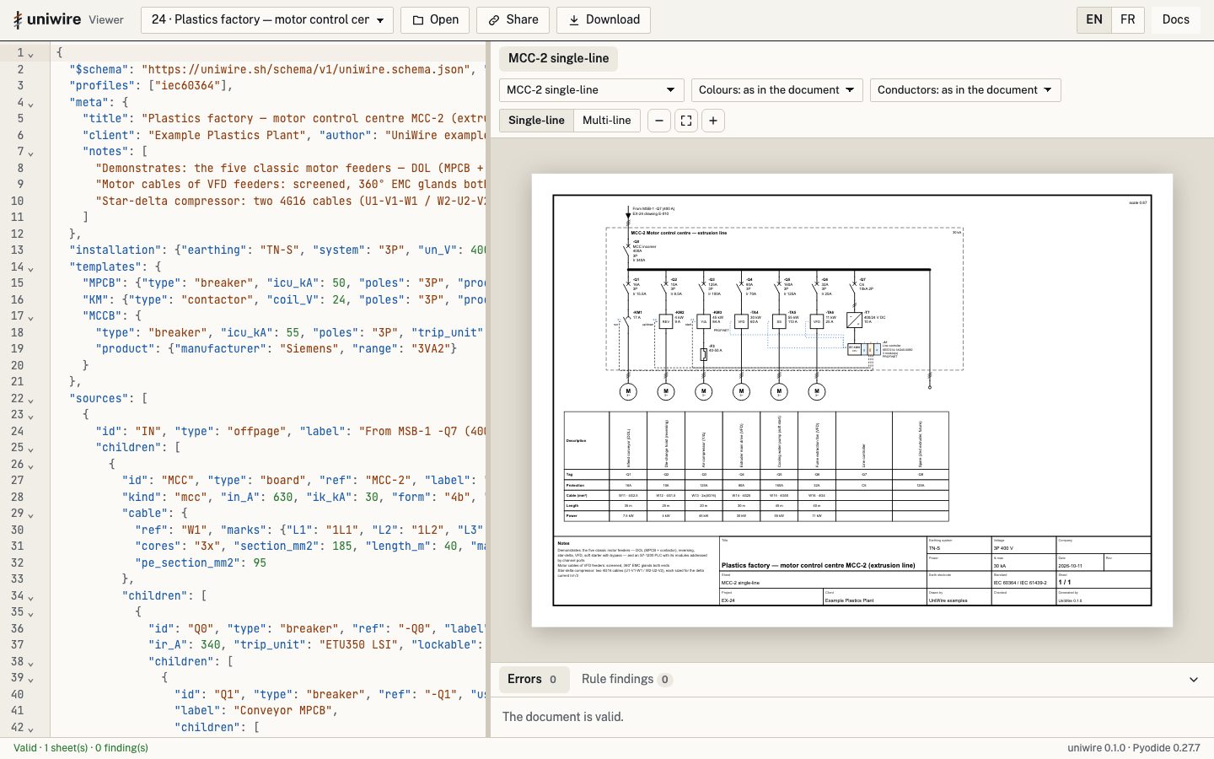Viewport: 1214px width, 759px height.
Task: Open the Colours mode dropdown
Action: (776, 90)
